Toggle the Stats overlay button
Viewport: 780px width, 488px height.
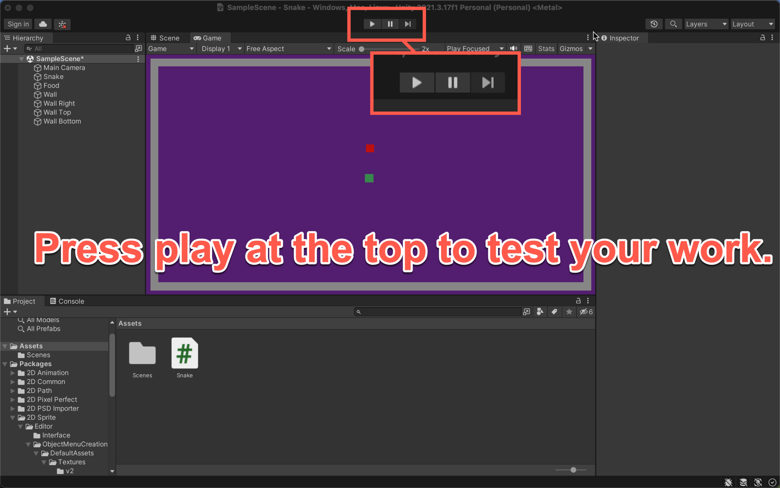(x=545, y=48)
